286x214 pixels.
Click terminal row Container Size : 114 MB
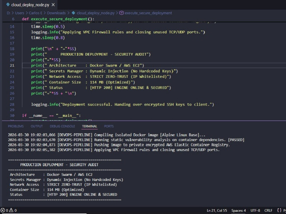[47, 190]
